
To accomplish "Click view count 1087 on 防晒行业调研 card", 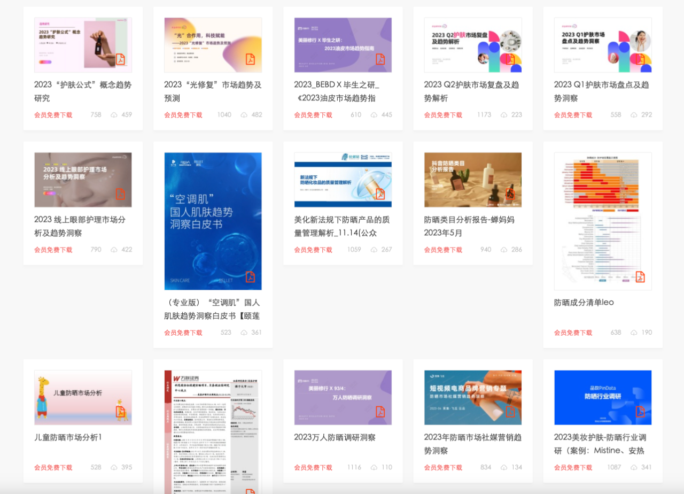I will [x=614, y=467].
